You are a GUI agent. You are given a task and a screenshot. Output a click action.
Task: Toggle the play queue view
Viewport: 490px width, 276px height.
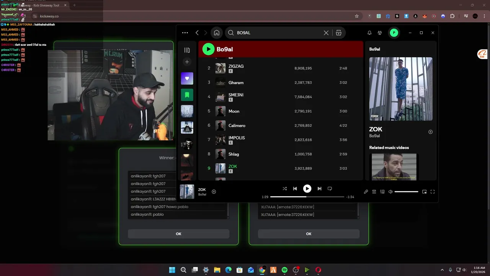(x=374, y=192)
